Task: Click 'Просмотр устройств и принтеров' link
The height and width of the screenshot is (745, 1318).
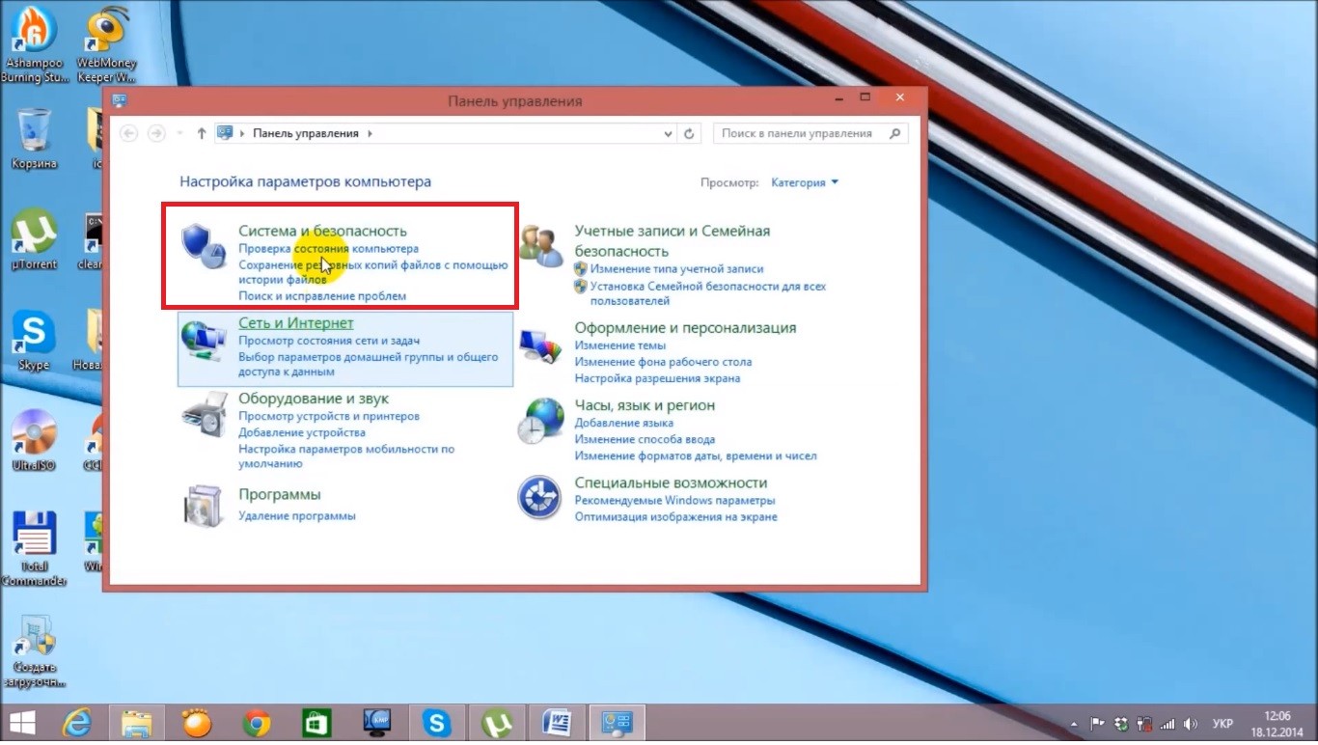Action: 329,417
